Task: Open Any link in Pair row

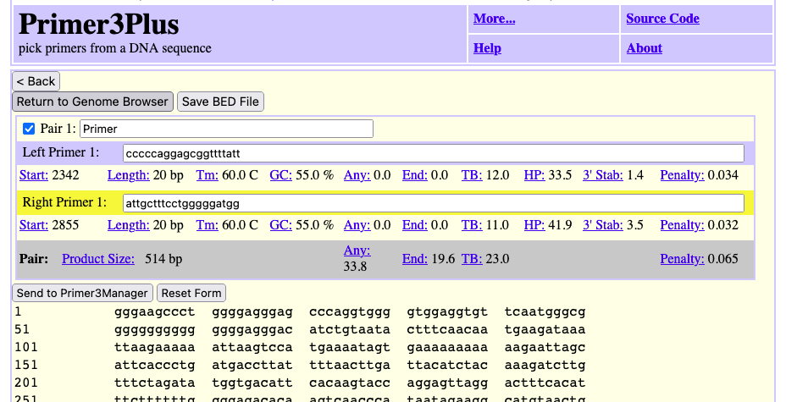Action: point(357,251)
